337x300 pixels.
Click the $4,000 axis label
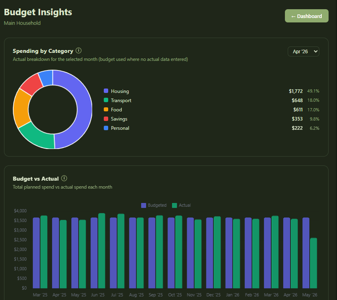(20, 211)
